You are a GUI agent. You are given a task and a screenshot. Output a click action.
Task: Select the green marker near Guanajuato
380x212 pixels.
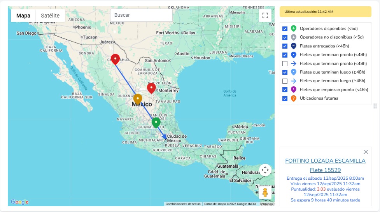tap(156, 123)
